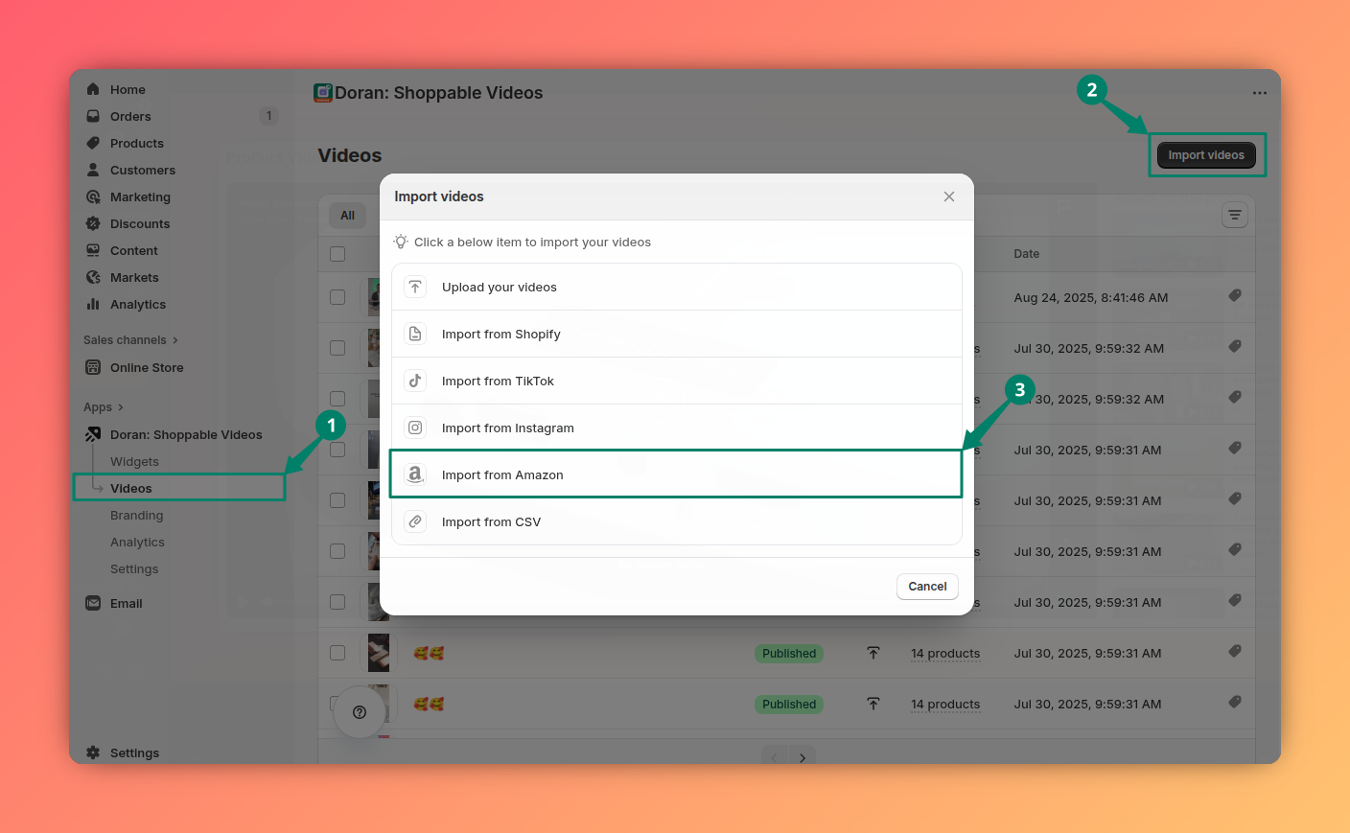The height and width of the screenshot is (833, 1350).
Task: Click the Orders inbox icon
Action: click(x=93, y=116)
